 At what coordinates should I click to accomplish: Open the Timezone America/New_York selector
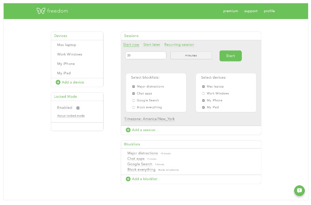coord(149,119)
